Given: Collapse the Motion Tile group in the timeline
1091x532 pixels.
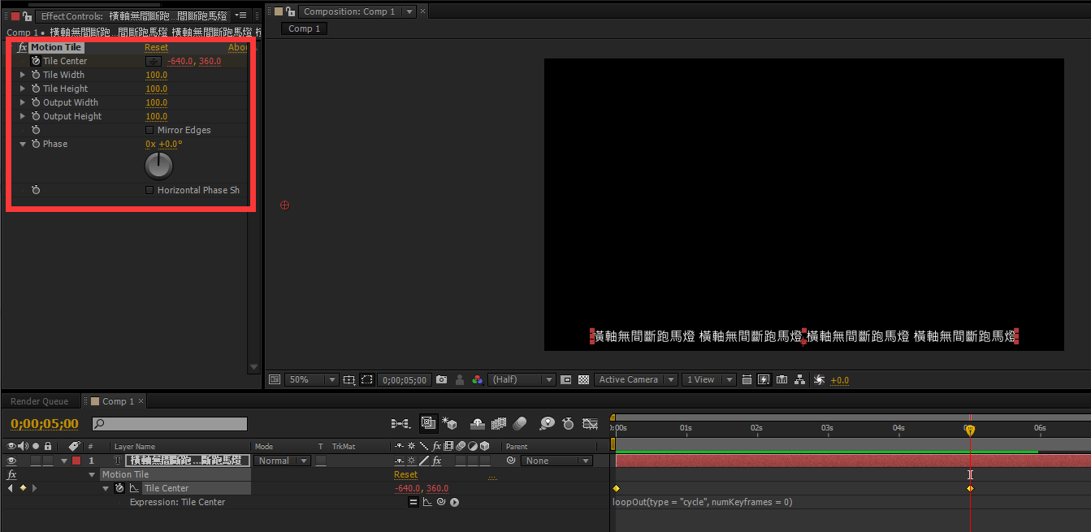Looking at the screenshot, I should coord(93,474).
